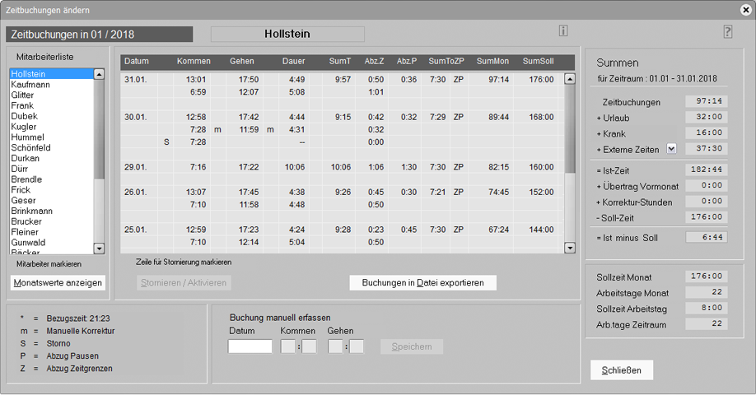Select employee Durkan in the list
Image resolution: width=756 pixels, height=395 pixels.
coord(51,159)
